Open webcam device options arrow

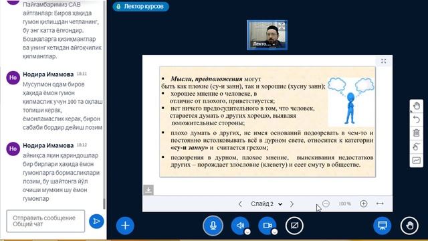pos(275,232)
